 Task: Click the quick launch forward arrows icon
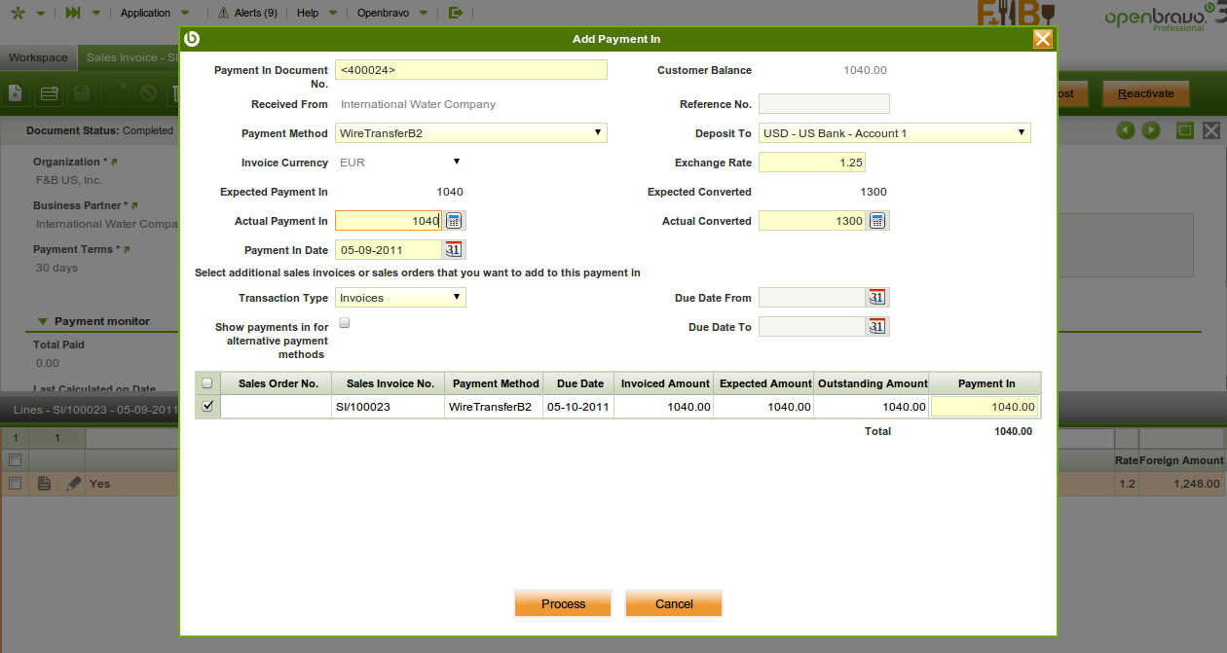73,13
